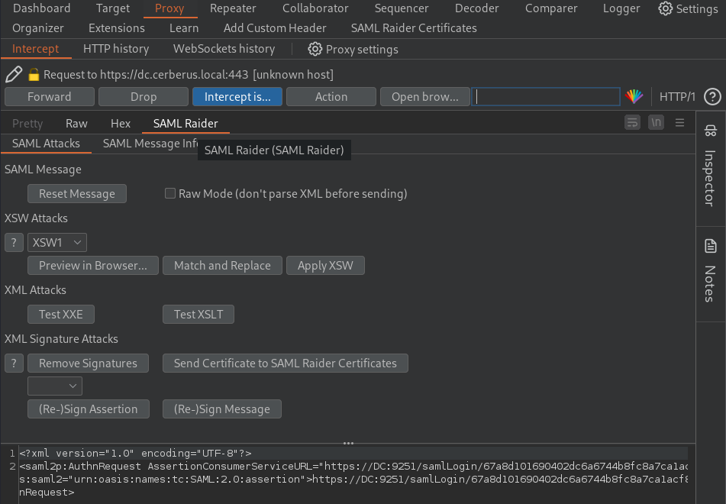Open the Repeater tab
This screenshot has width=726, height=504.
click(x=233, y=8)
